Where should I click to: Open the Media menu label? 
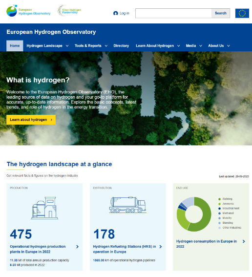click(x=191, y=46)
